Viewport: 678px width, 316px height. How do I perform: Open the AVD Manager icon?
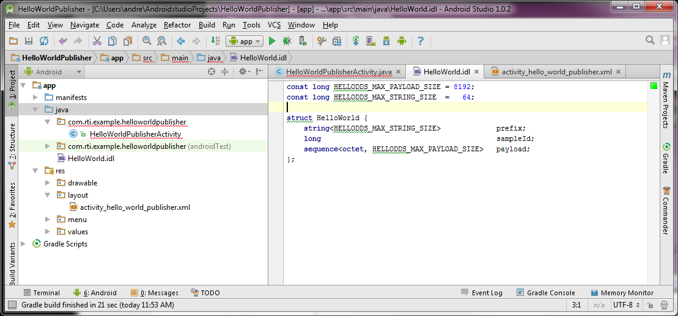pos(371,41)
